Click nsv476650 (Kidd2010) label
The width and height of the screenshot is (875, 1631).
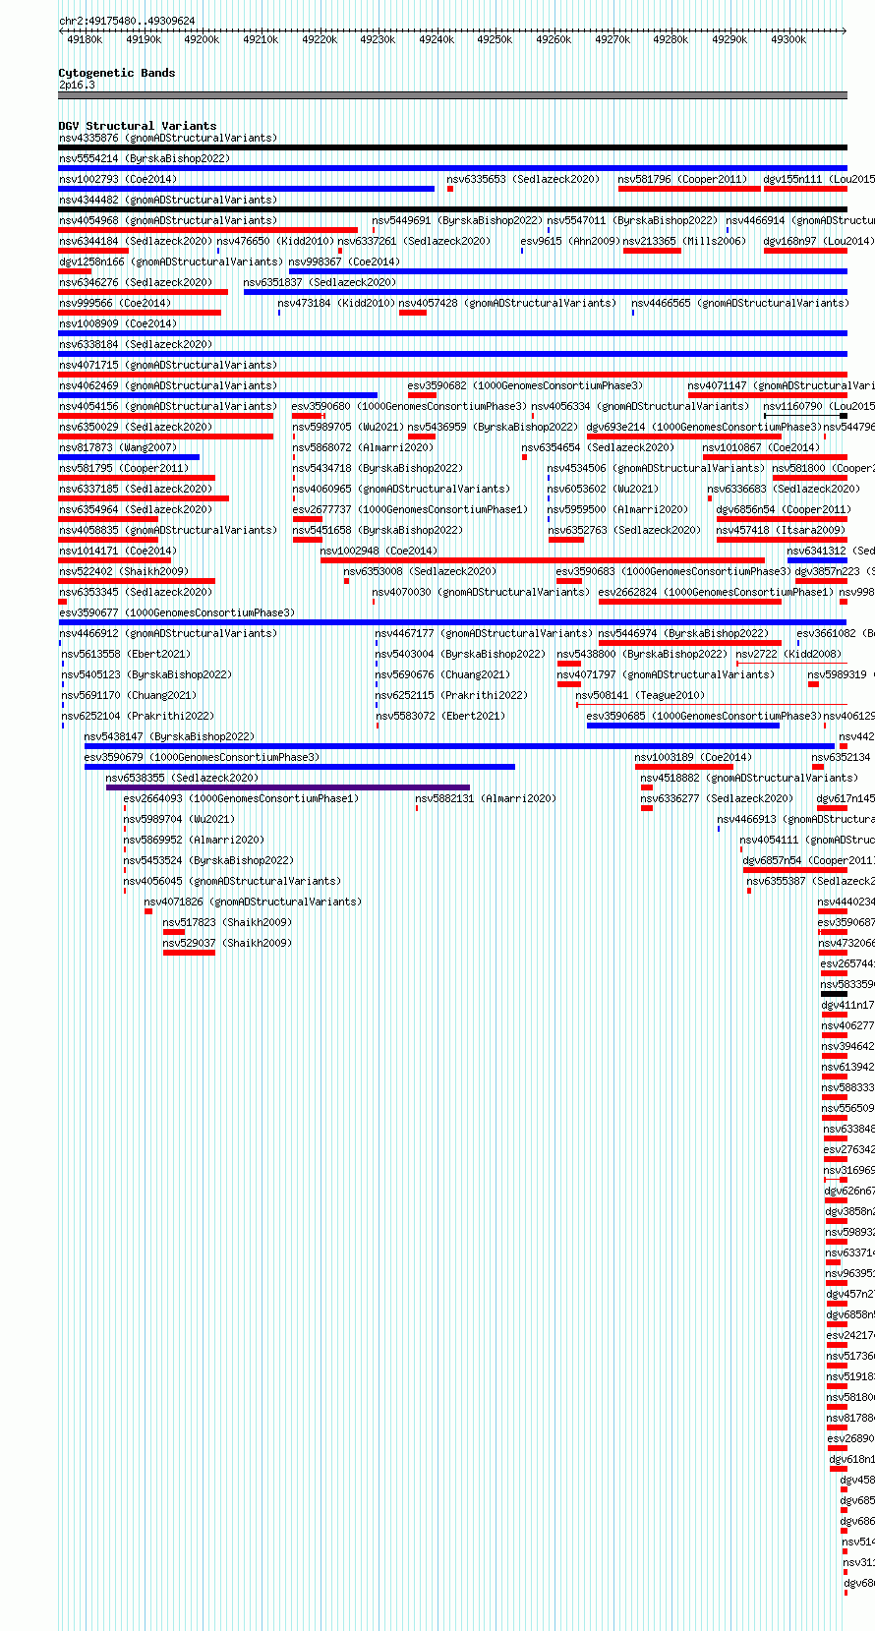coord(274,241)
